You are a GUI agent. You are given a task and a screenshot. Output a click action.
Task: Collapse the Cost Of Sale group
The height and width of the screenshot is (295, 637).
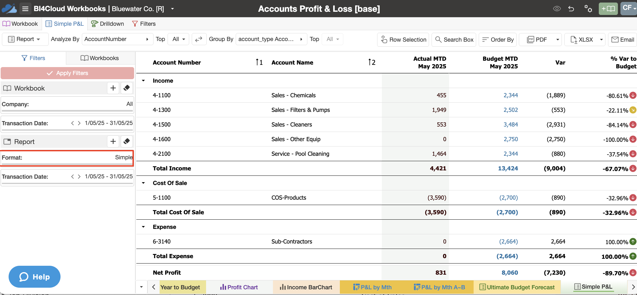point(143,183)
